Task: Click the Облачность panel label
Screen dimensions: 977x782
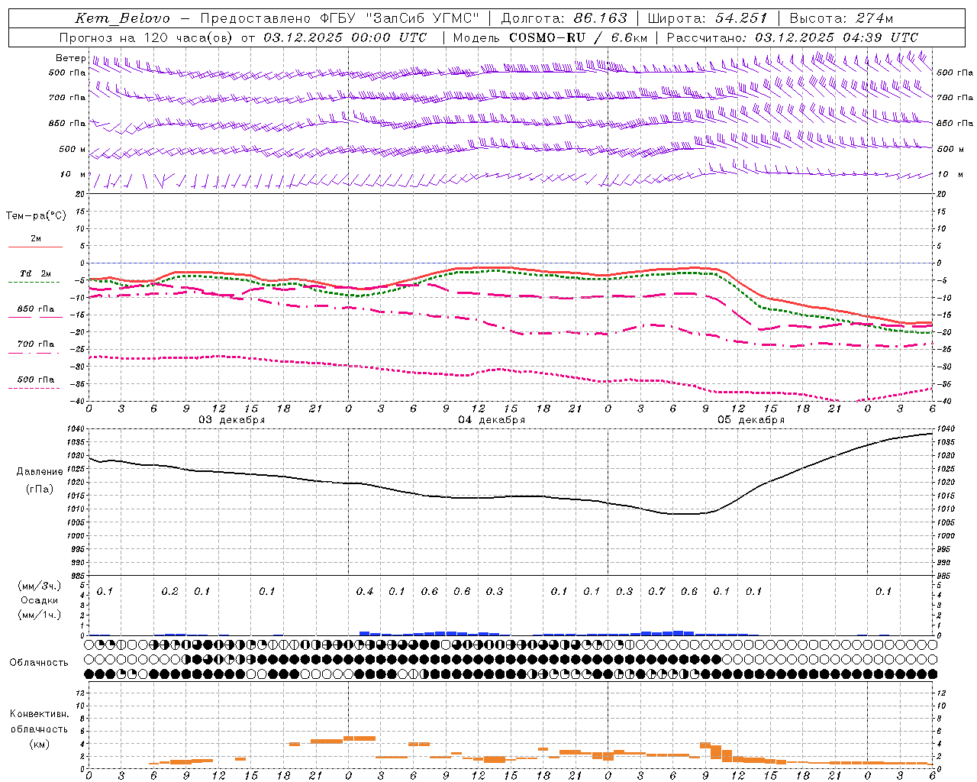Action: click(x=39, y=663)
